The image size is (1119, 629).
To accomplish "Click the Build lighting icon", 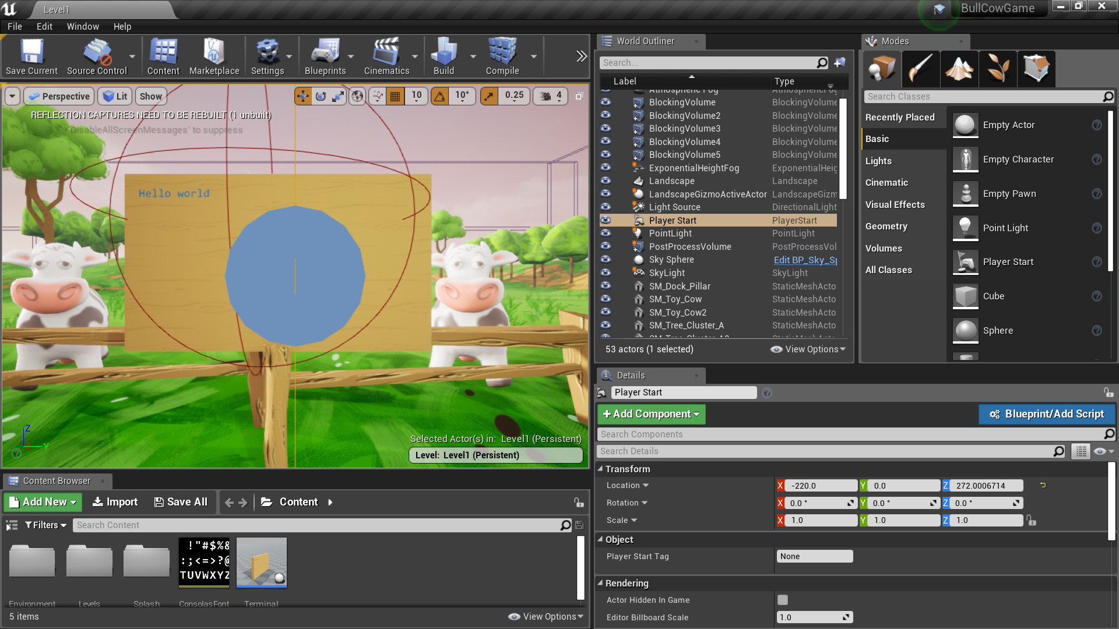I will click(444, 56).
